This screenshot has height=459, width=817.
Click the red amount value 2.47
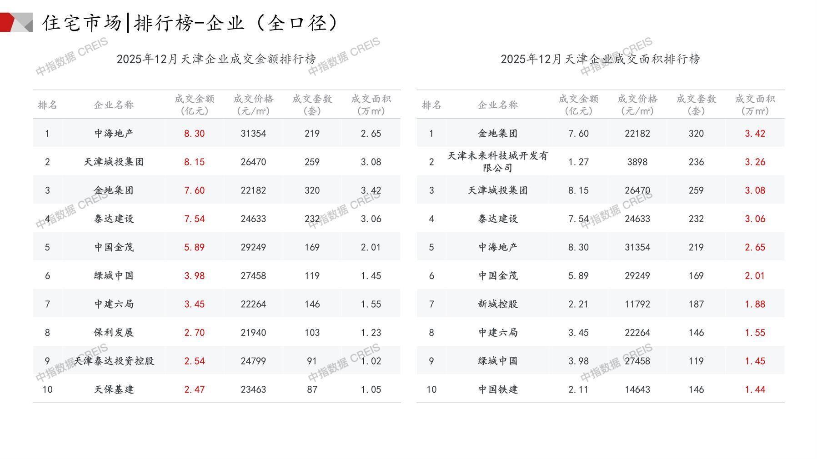[194, 389]
